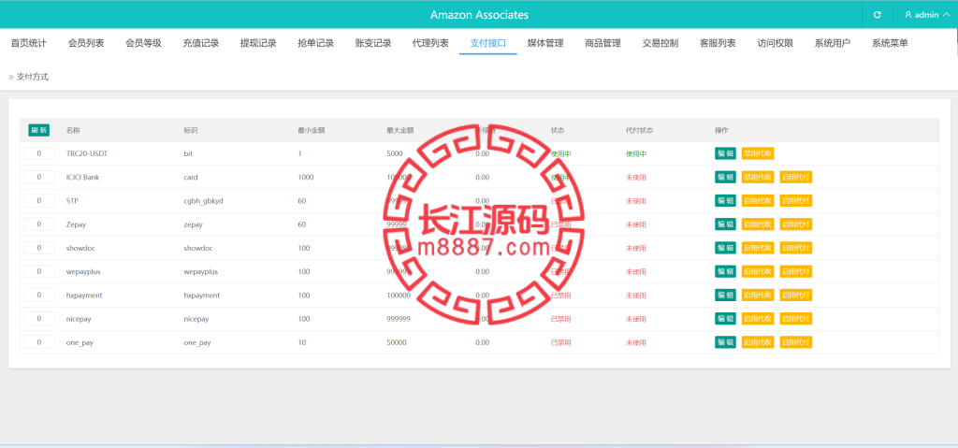The width and height of the screenshot is (958, 448).
Task: Click the 名称 column header
Action: coord(73,130)
